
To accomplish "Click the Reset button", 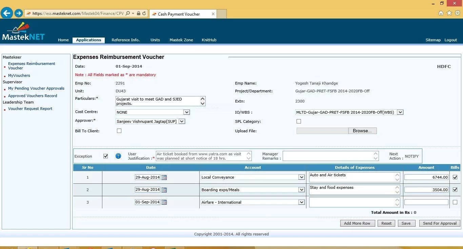I will click(x=386, y=223).
